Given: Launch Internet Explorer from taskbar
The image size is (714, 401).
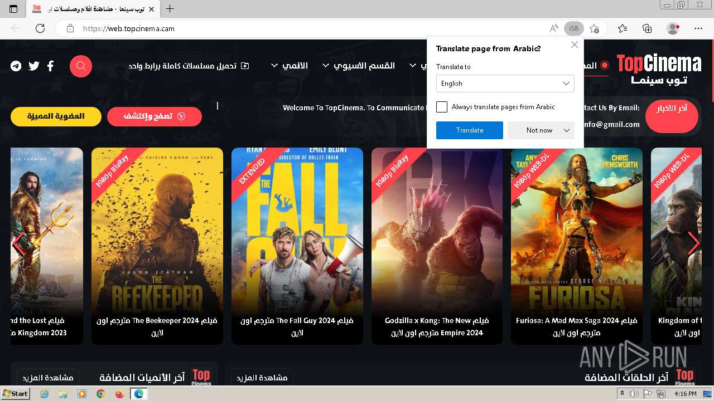Looking at the screenshot, I should coord(45,394).
